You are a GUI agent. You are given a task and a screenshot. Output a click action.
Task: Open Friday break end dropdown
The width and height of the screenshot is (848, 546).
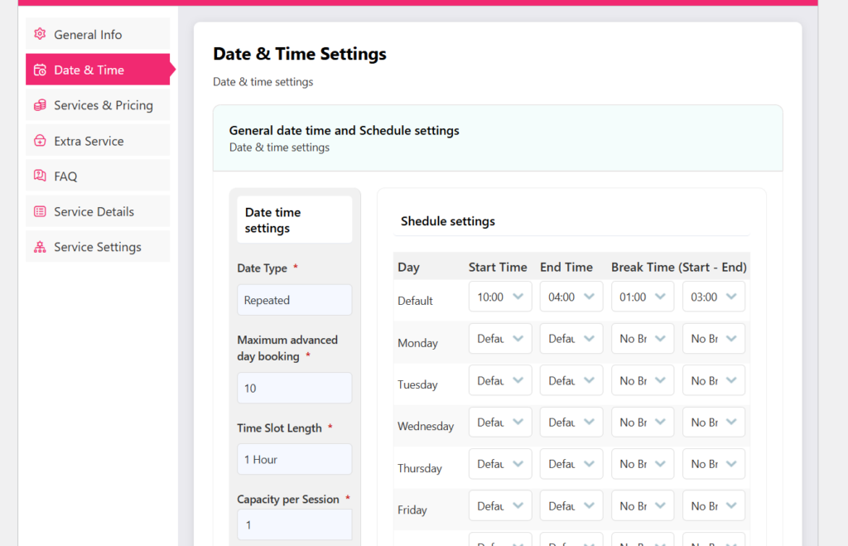(714, 505)
